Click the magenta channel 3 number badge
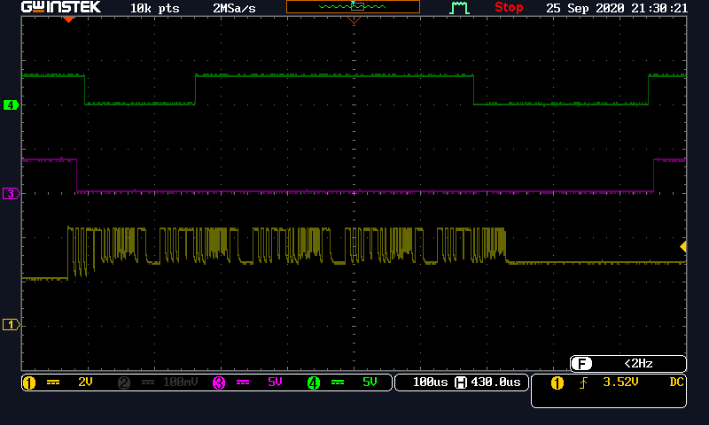Screen dimensions: 709x425 pyautogui.click(x=219, y=383)
